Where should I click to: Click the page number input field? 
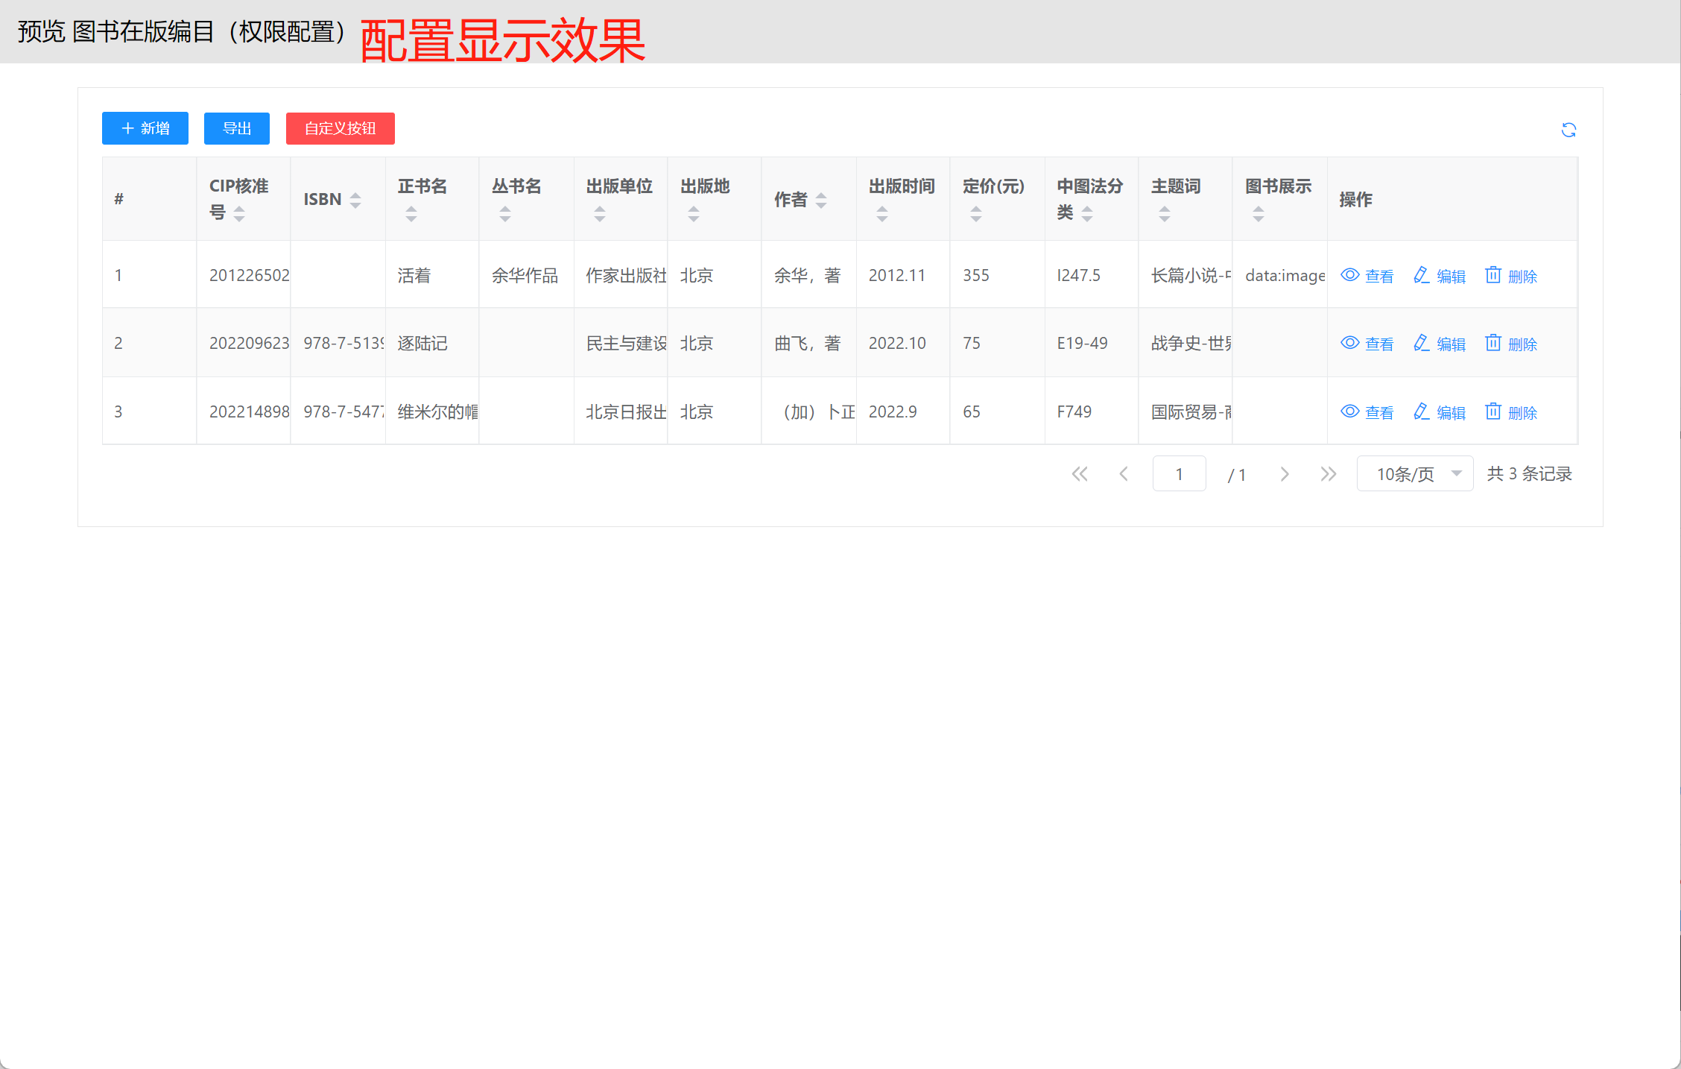click(1179, 474)
